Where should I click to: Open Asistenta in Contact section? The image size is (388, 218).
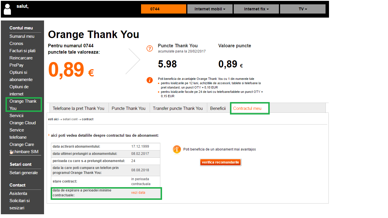[x=18, y=193]
